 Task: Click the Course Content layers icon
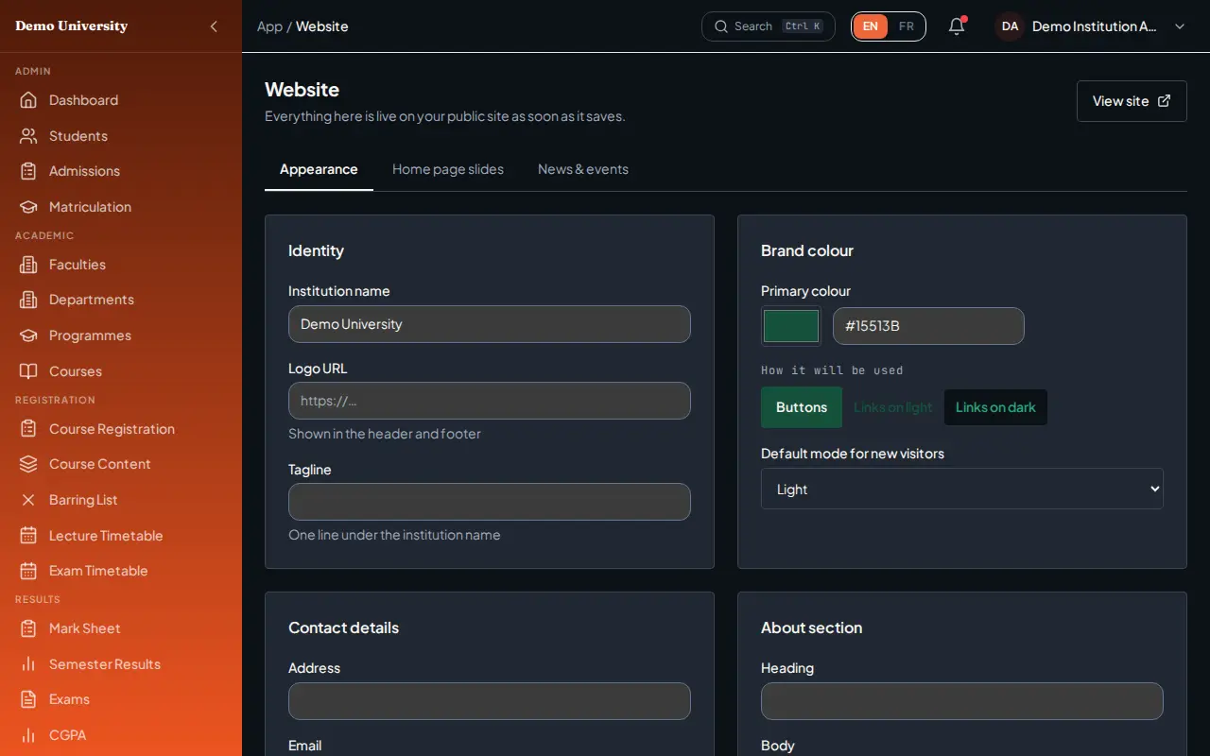28,464
